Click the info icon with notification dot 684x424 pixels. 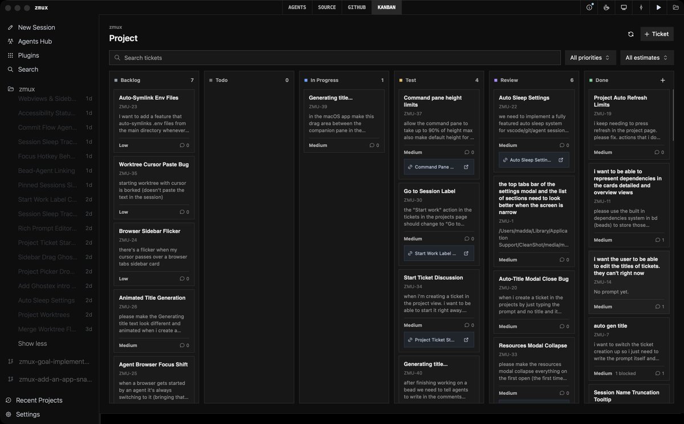590,7
